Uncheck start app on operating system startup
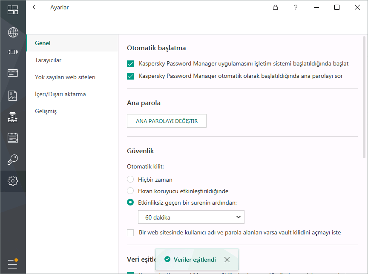The height and width of the screenshot is (274, 368). (130, 64)
